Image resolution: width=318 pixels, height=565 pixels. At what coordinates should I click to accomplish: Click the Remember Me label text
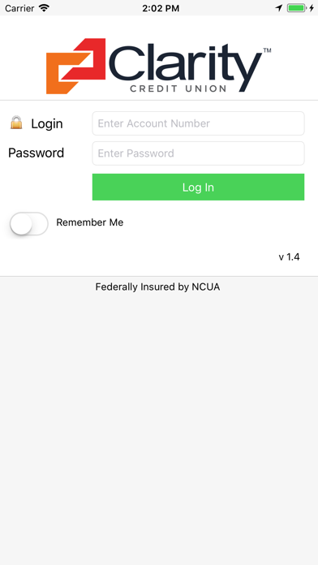click(90, 222)
